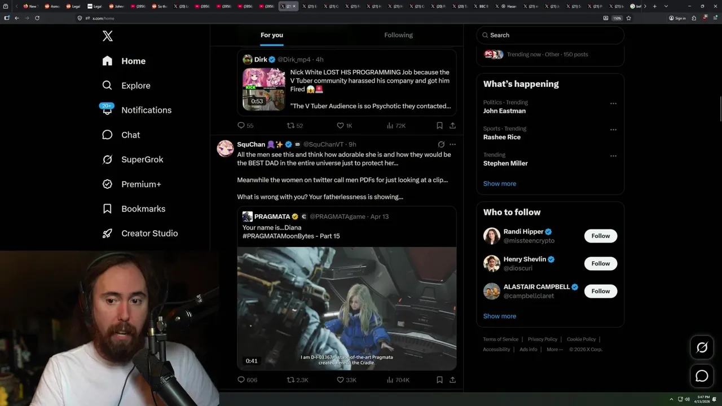Open the Cookie Policy link
This screenshot has width=722, height=406.
pos(581,339)
